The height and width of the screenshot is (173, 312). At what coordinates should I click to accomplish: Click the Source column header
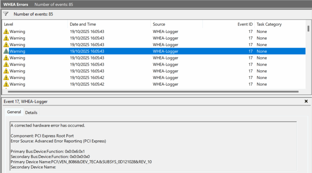click(x=159, y=24)
